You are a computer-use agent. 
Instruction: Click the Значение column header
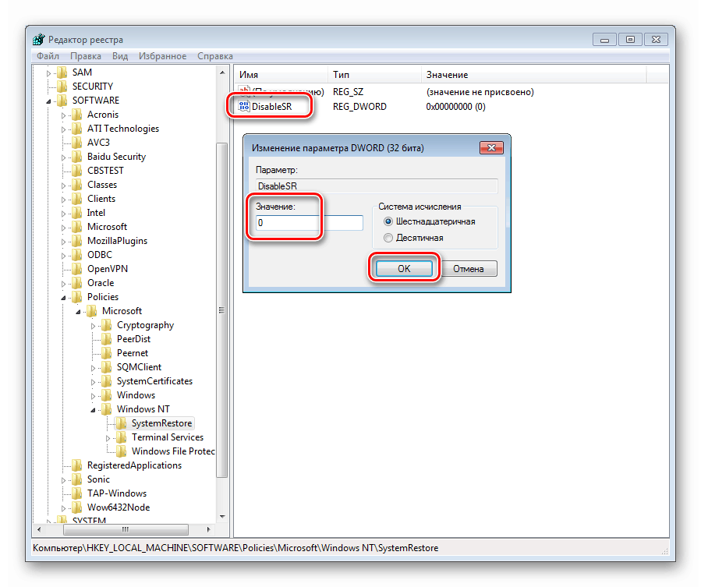point(534,75)
